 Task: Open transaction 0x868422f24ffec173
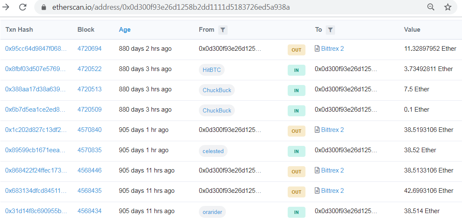tap(36, 170)
